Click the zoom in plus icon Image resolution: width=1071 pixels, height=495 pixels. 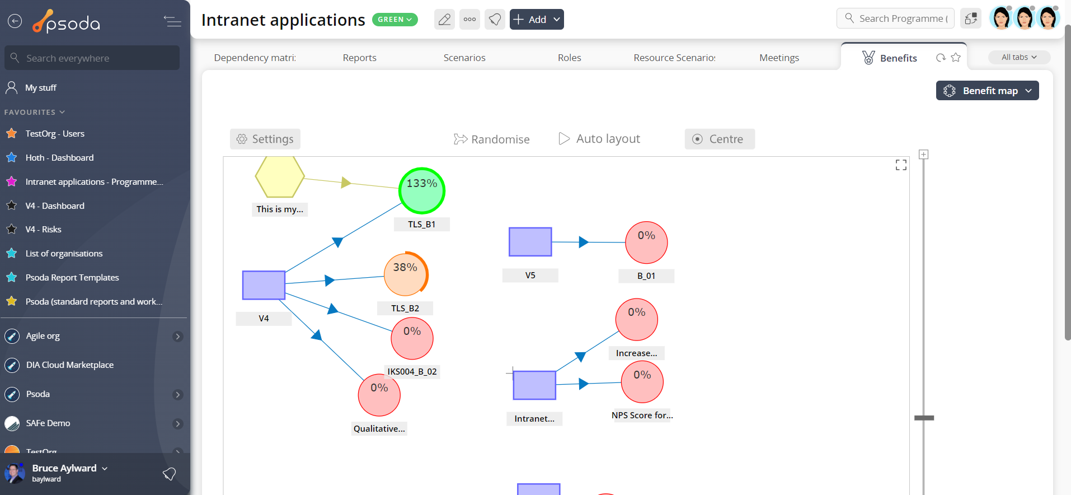tap(924, 154)
